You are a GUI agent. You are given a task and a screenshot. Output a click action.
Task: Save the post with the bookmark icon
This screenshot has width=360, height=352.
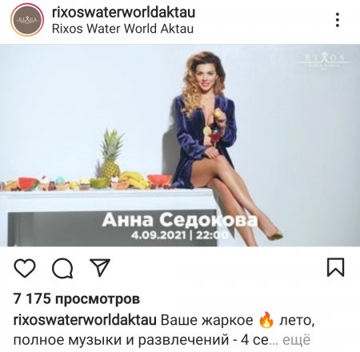(335, 267)
